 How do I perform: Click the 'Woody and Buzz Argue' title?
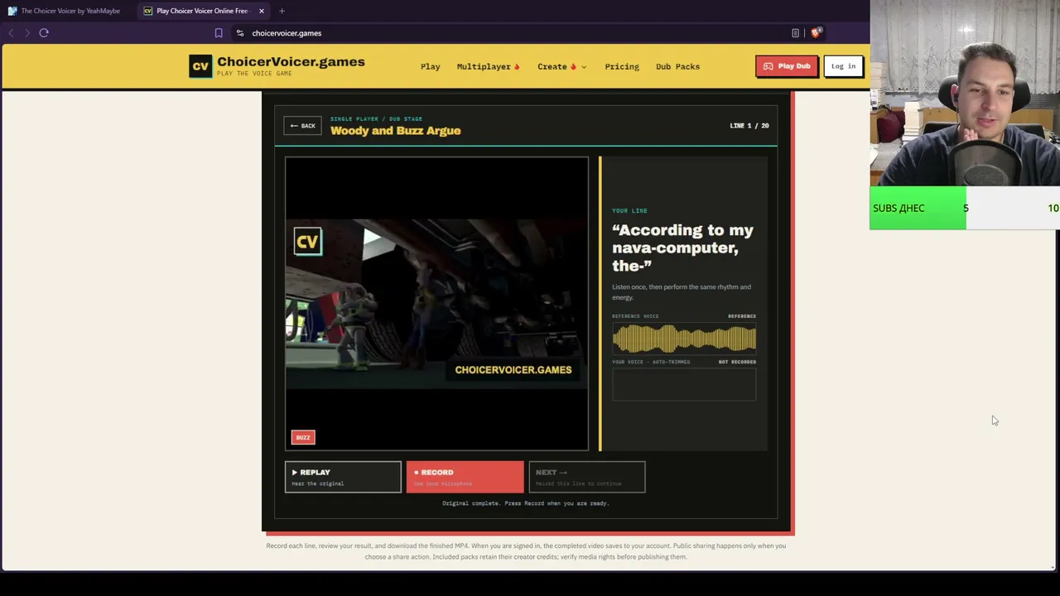pos(395,131)
